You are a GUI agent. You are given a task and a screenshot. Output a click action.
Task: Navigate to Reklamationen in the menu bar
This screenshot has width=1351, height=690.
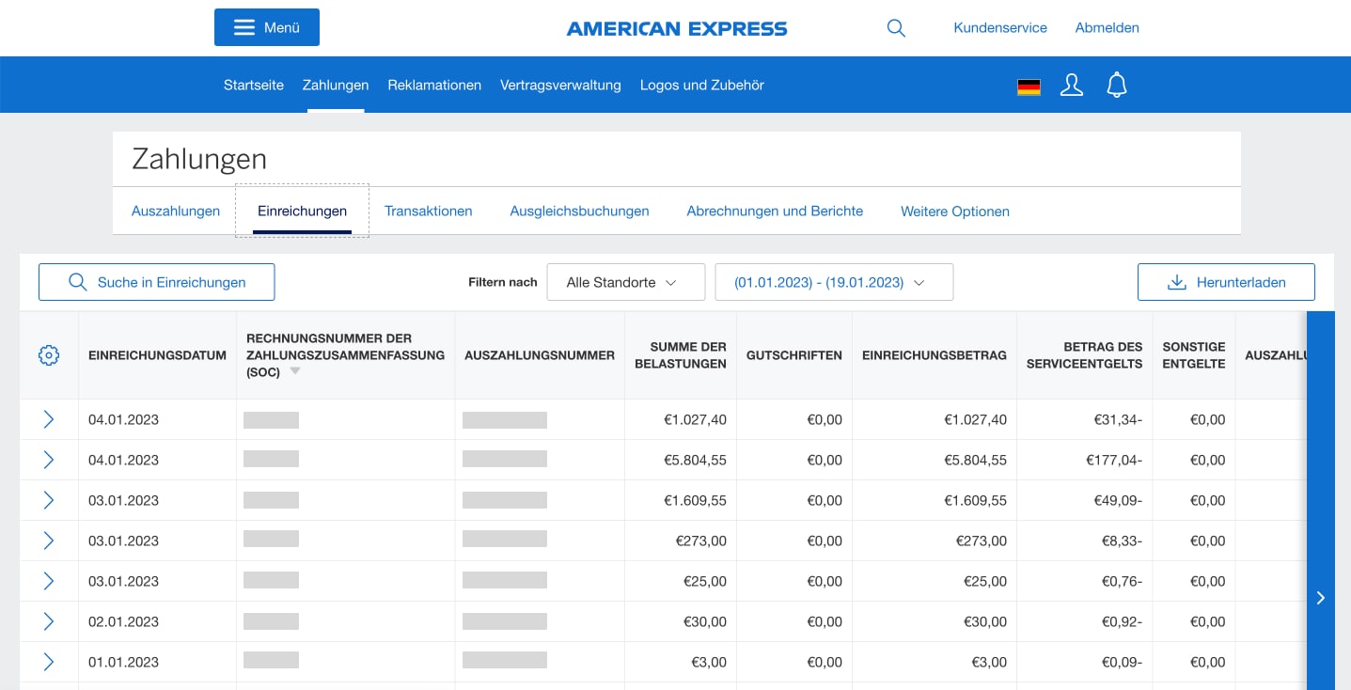[x=434, y=85]
